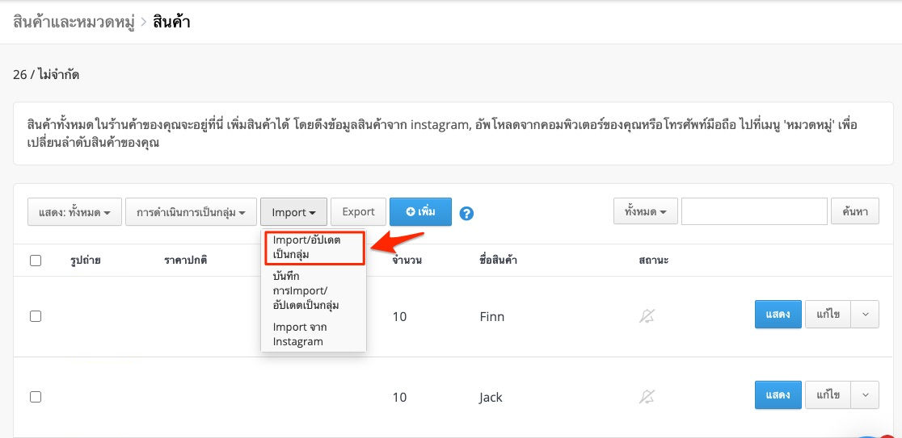Open the การดำเนินการเป็นกลุ่ม dropdown
Viewport: 902px width, 438px height.
coord(191,212)
